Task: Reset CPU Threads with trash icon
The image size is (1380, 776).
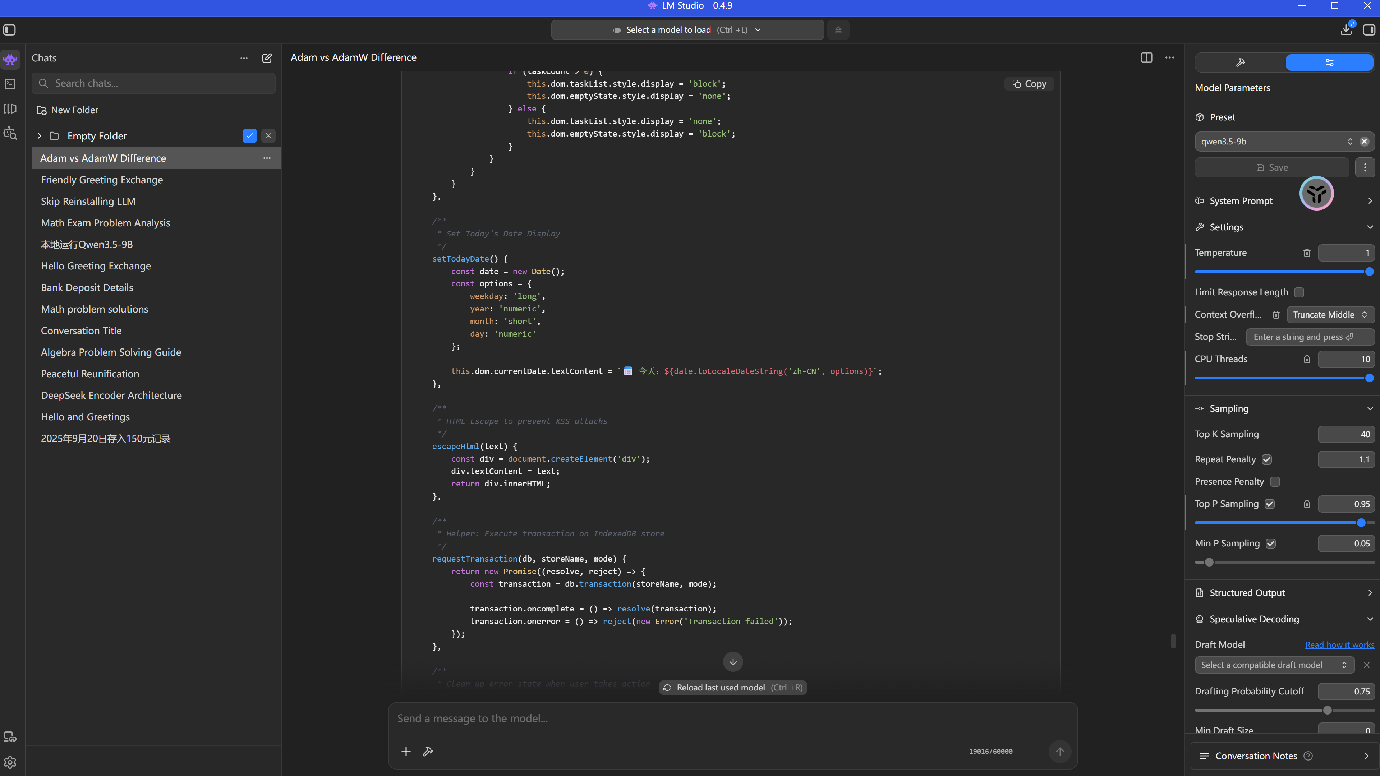Action: (x=1307, y=359)
